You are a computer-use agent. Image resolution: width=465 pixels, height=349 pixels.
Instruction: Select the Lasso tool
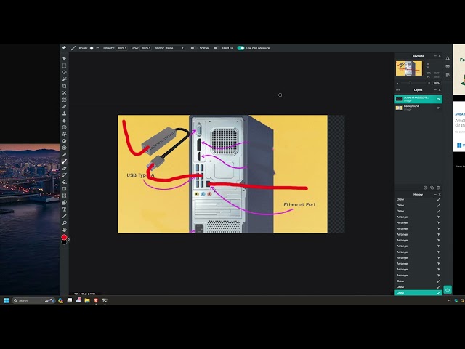pos(64,72)
